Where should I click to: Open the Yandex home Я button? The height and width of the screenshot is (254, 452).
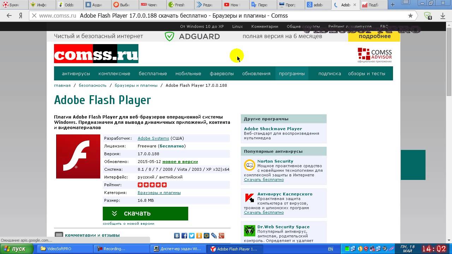click(x=21, y=16)
